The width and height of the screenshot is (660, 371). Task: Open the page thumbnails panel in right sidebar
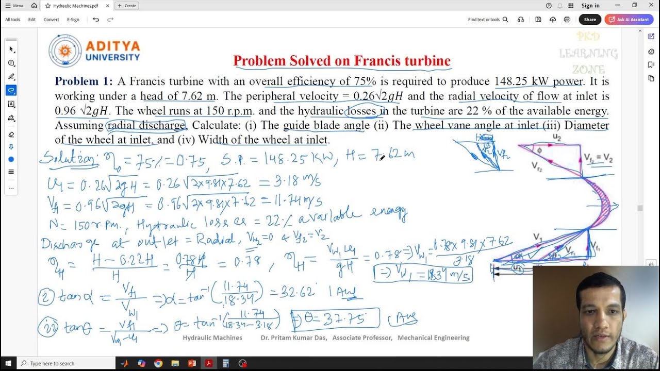[x=651, y=78]
